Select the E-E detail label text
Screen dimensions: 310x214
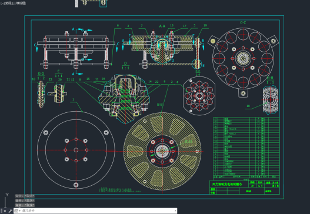click(198, 71)
